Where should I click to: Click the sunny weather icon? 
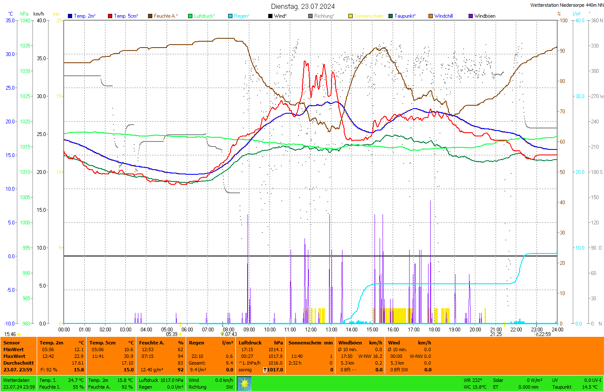point(244,384)
